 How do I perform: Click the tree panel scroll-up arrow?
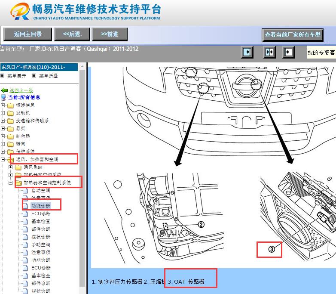tap(82, 67)
